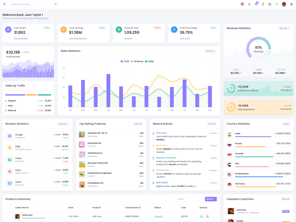Open the settings gear in header
The width and height of the screenshot is (296, 222).
point(291,4)
